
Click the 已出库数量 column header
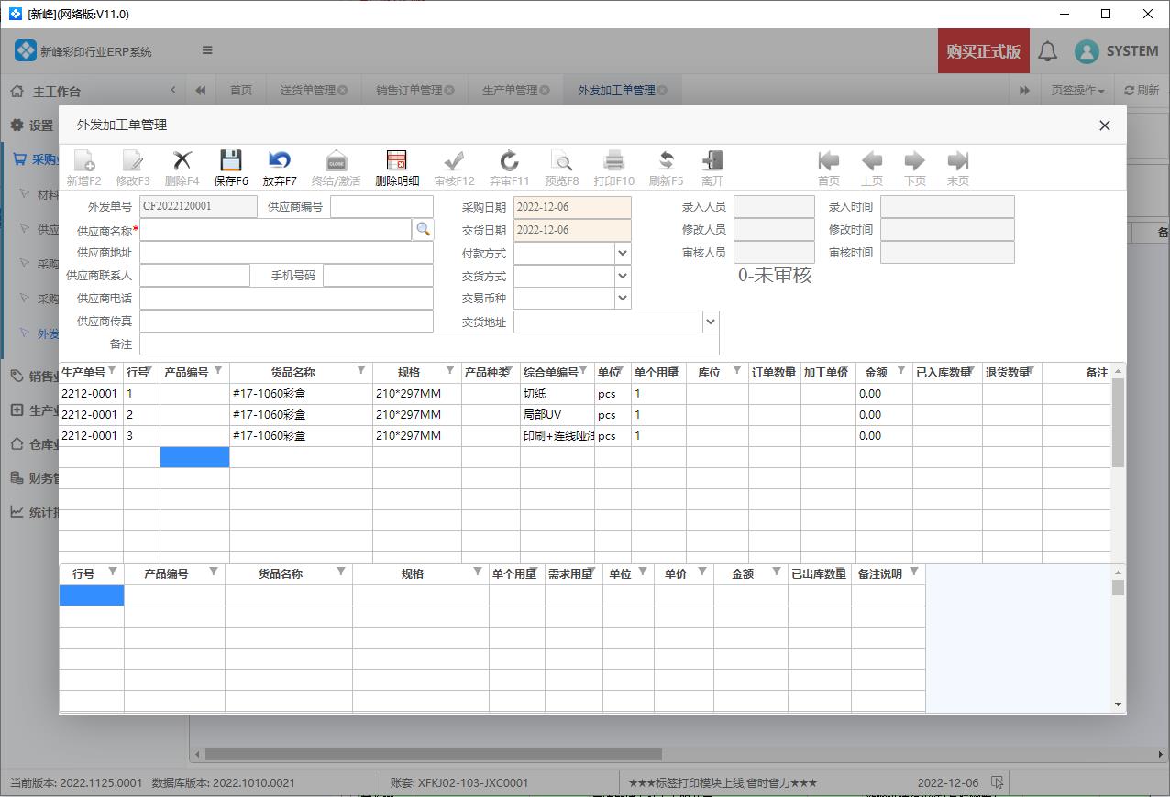coord(819,573)
